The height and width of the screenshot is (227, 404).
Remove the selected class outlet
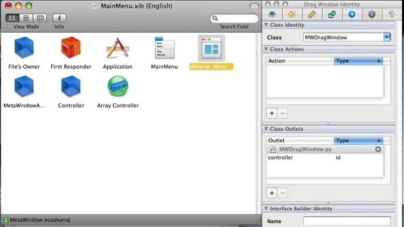(283, 193)
